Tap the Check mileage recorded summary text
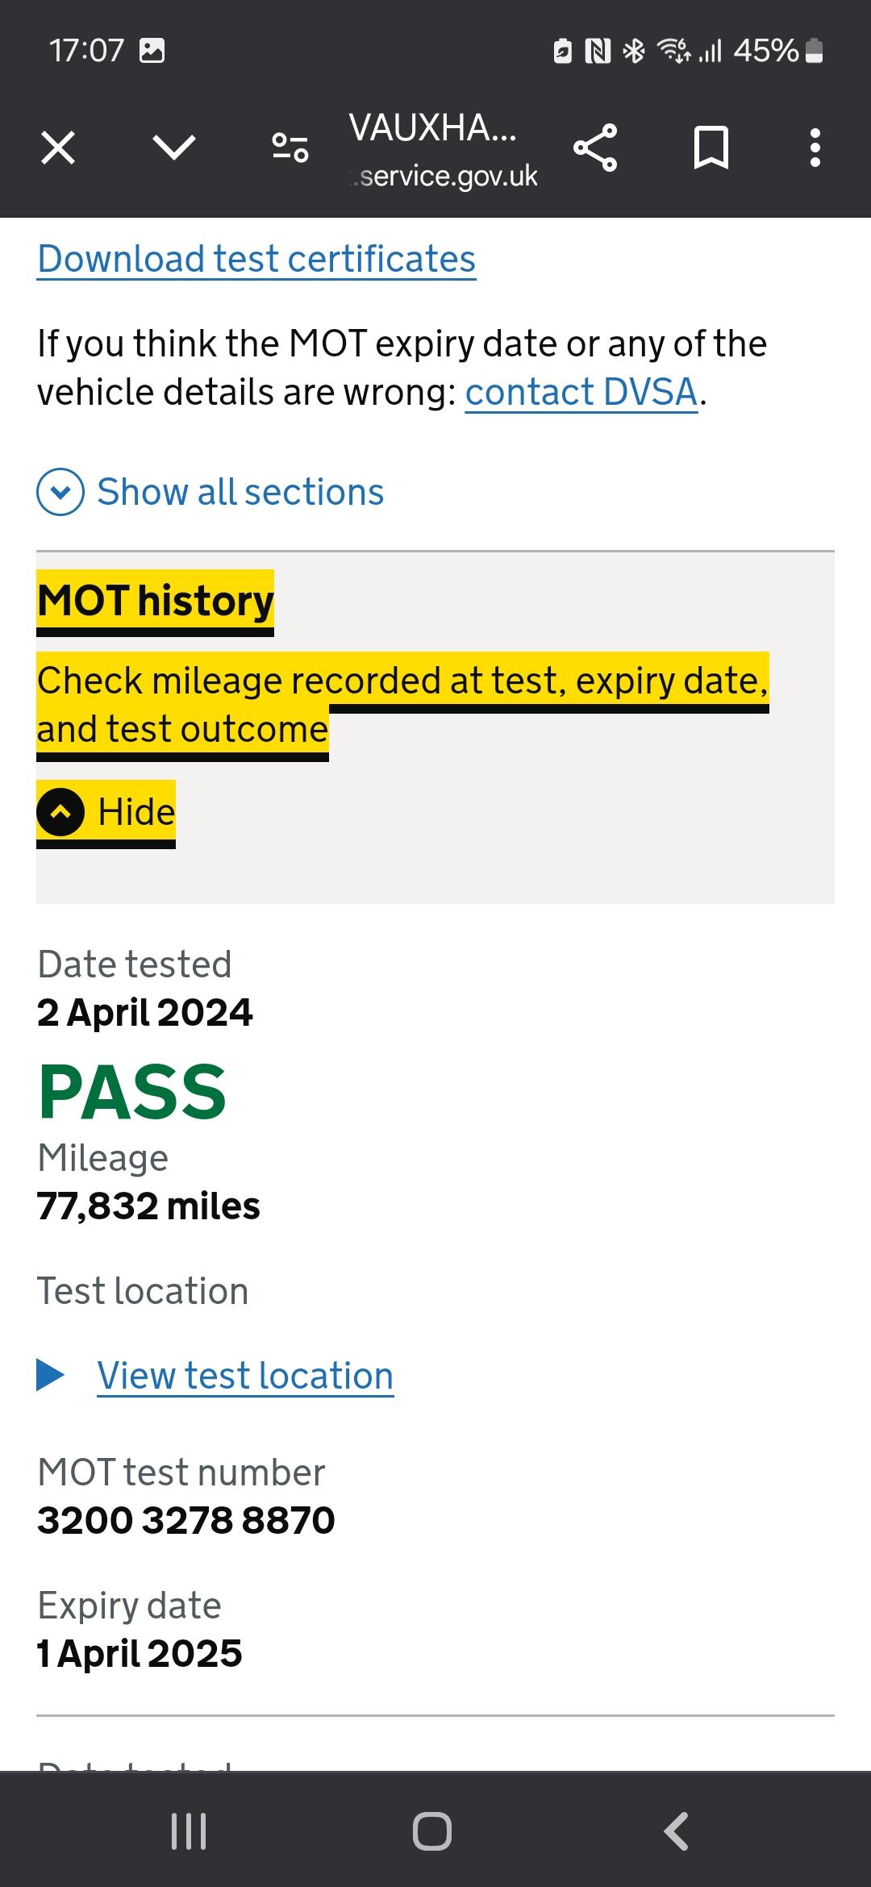The width and height of the screenshot is (871, 1887). pos(402,705)
